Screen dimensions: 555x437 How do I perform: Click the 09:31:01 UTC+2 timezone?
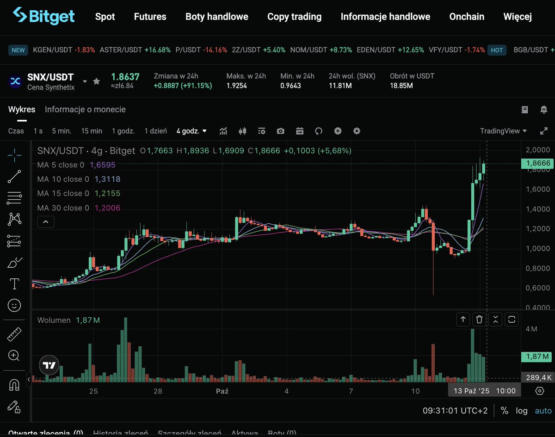[x=455, y=411]
